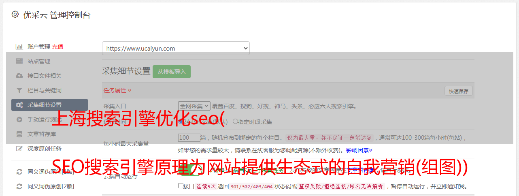The image size is (519, 196).
Task: Select the 指定时段采集 radio button
Action: pyautogui.click(x=235, y=121)
